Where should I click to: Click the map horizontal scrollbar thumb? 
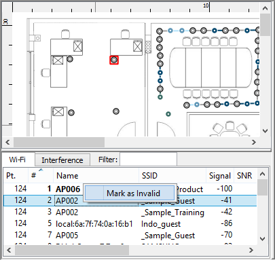point(59,142)
